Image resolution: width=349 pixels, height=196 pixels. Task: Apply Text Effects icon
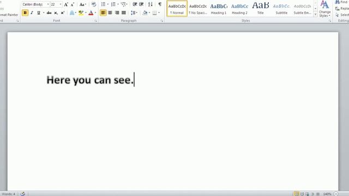(71, 13)
